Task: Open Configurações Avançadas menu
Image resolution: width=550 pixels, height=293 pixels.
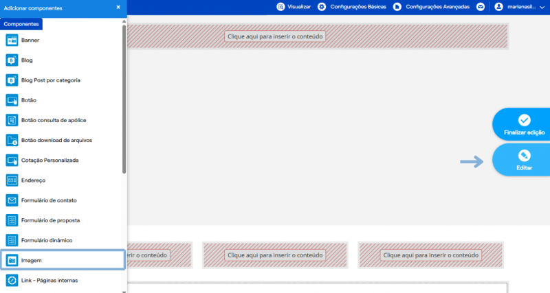Action: click(x=432, y=7)
